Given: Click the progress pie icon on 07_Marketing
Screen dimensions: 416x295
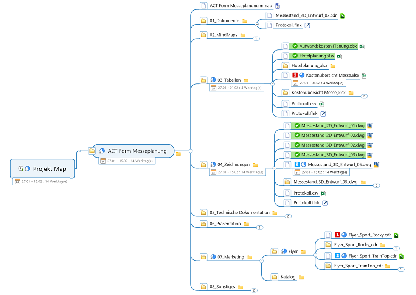Looking at the screenshot, I should pyautogui.click(x=213, y=257).
